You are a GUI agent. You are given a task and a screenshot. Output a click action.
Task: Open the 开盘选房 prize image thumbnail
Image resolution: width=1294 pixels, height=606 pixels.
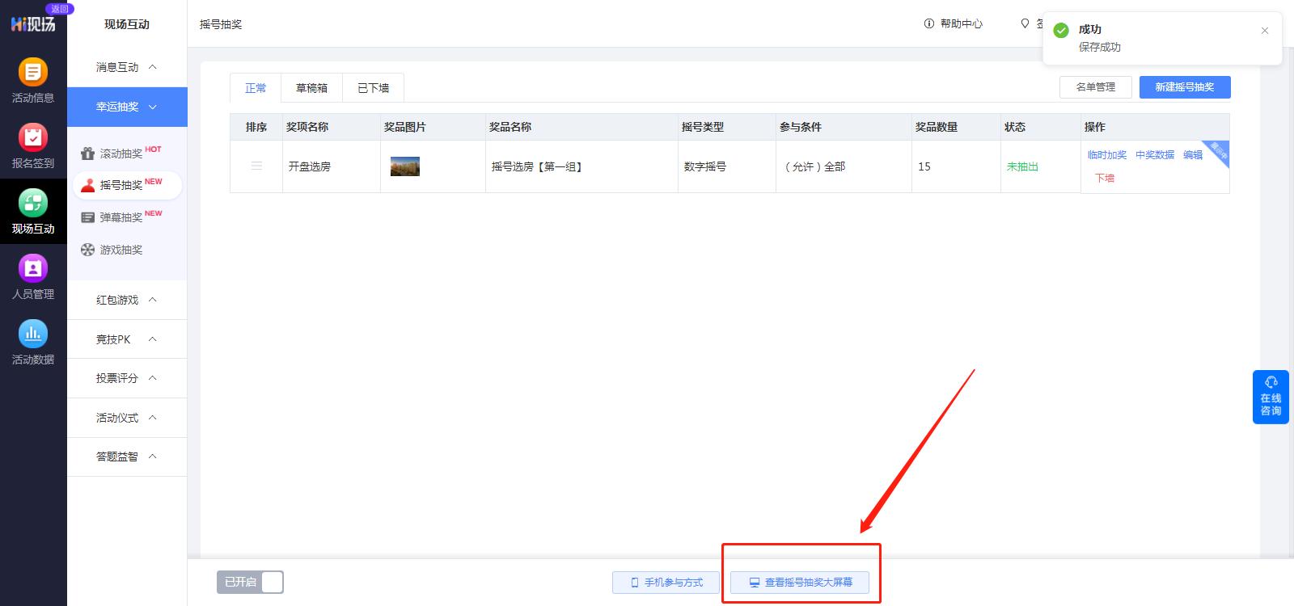pos(404,166)
